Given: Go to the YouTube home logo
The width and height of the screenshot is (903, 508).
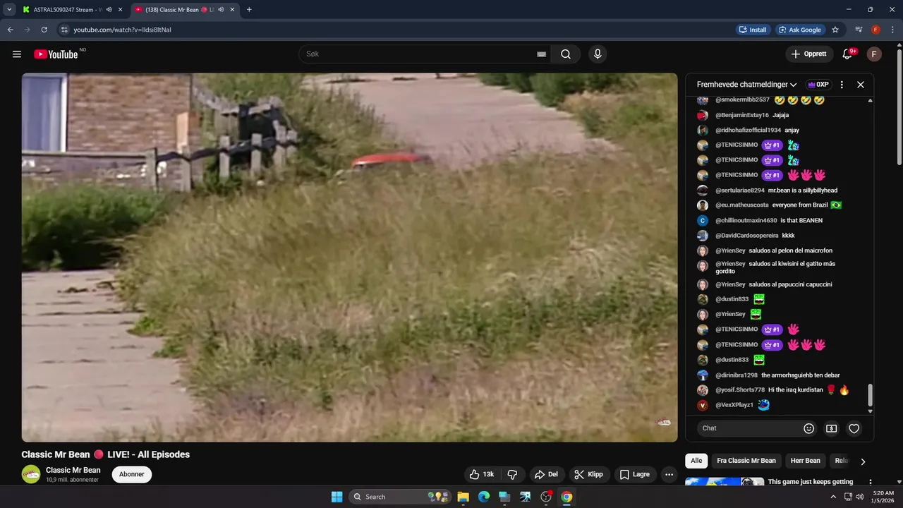Looking at the screenshot, I should click(x=56, y=54).
